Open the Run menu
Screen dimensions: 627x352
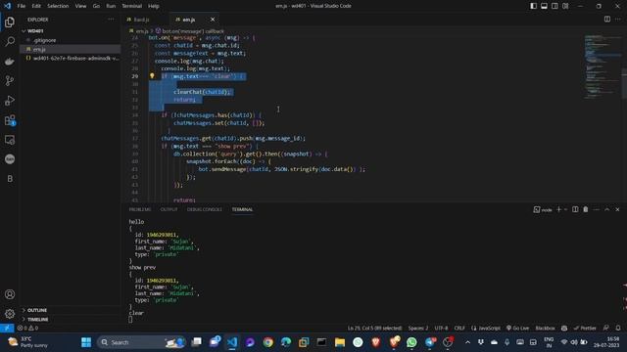point(111,6)
